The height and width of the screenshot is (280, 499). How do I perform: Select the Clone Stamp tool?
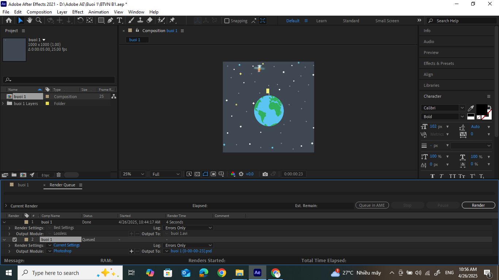pos(140,20)
